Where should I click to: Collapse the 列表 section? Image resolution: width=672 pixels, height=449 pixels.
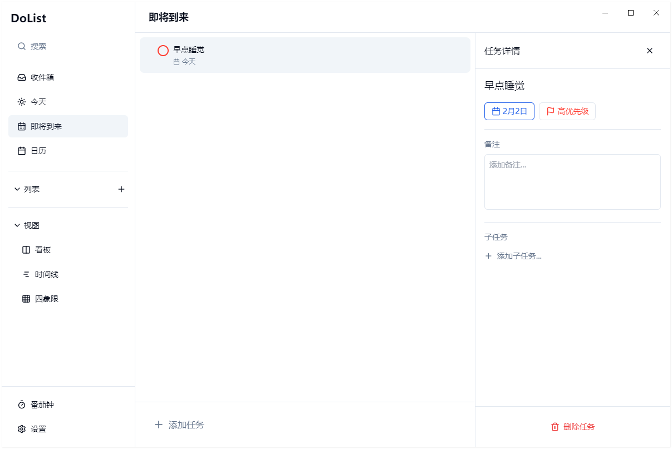tap(17, 189)
